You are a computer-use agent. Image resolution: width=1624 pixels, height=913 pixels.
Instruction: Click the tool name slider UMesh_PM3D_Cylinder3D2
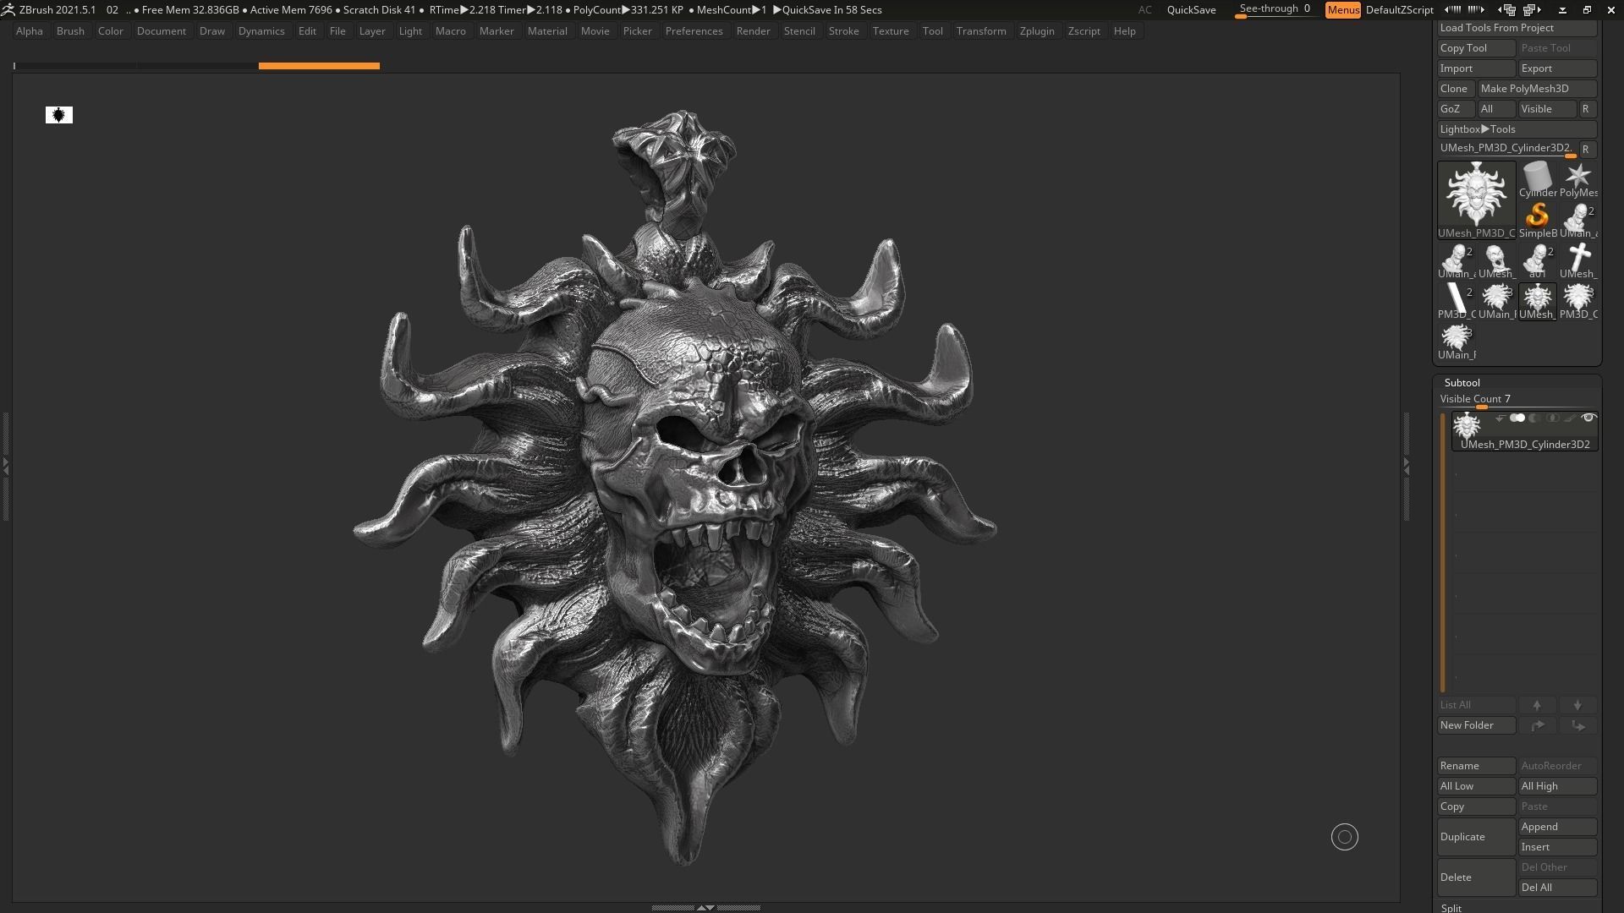pyautogui.click(x=1507, y=150)
